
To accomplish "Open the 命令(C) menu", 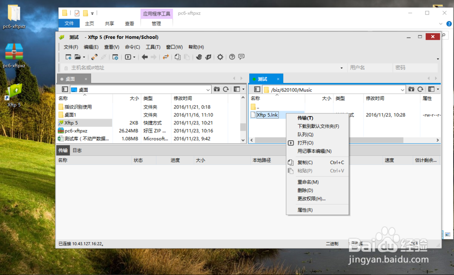I will (132, 47).
